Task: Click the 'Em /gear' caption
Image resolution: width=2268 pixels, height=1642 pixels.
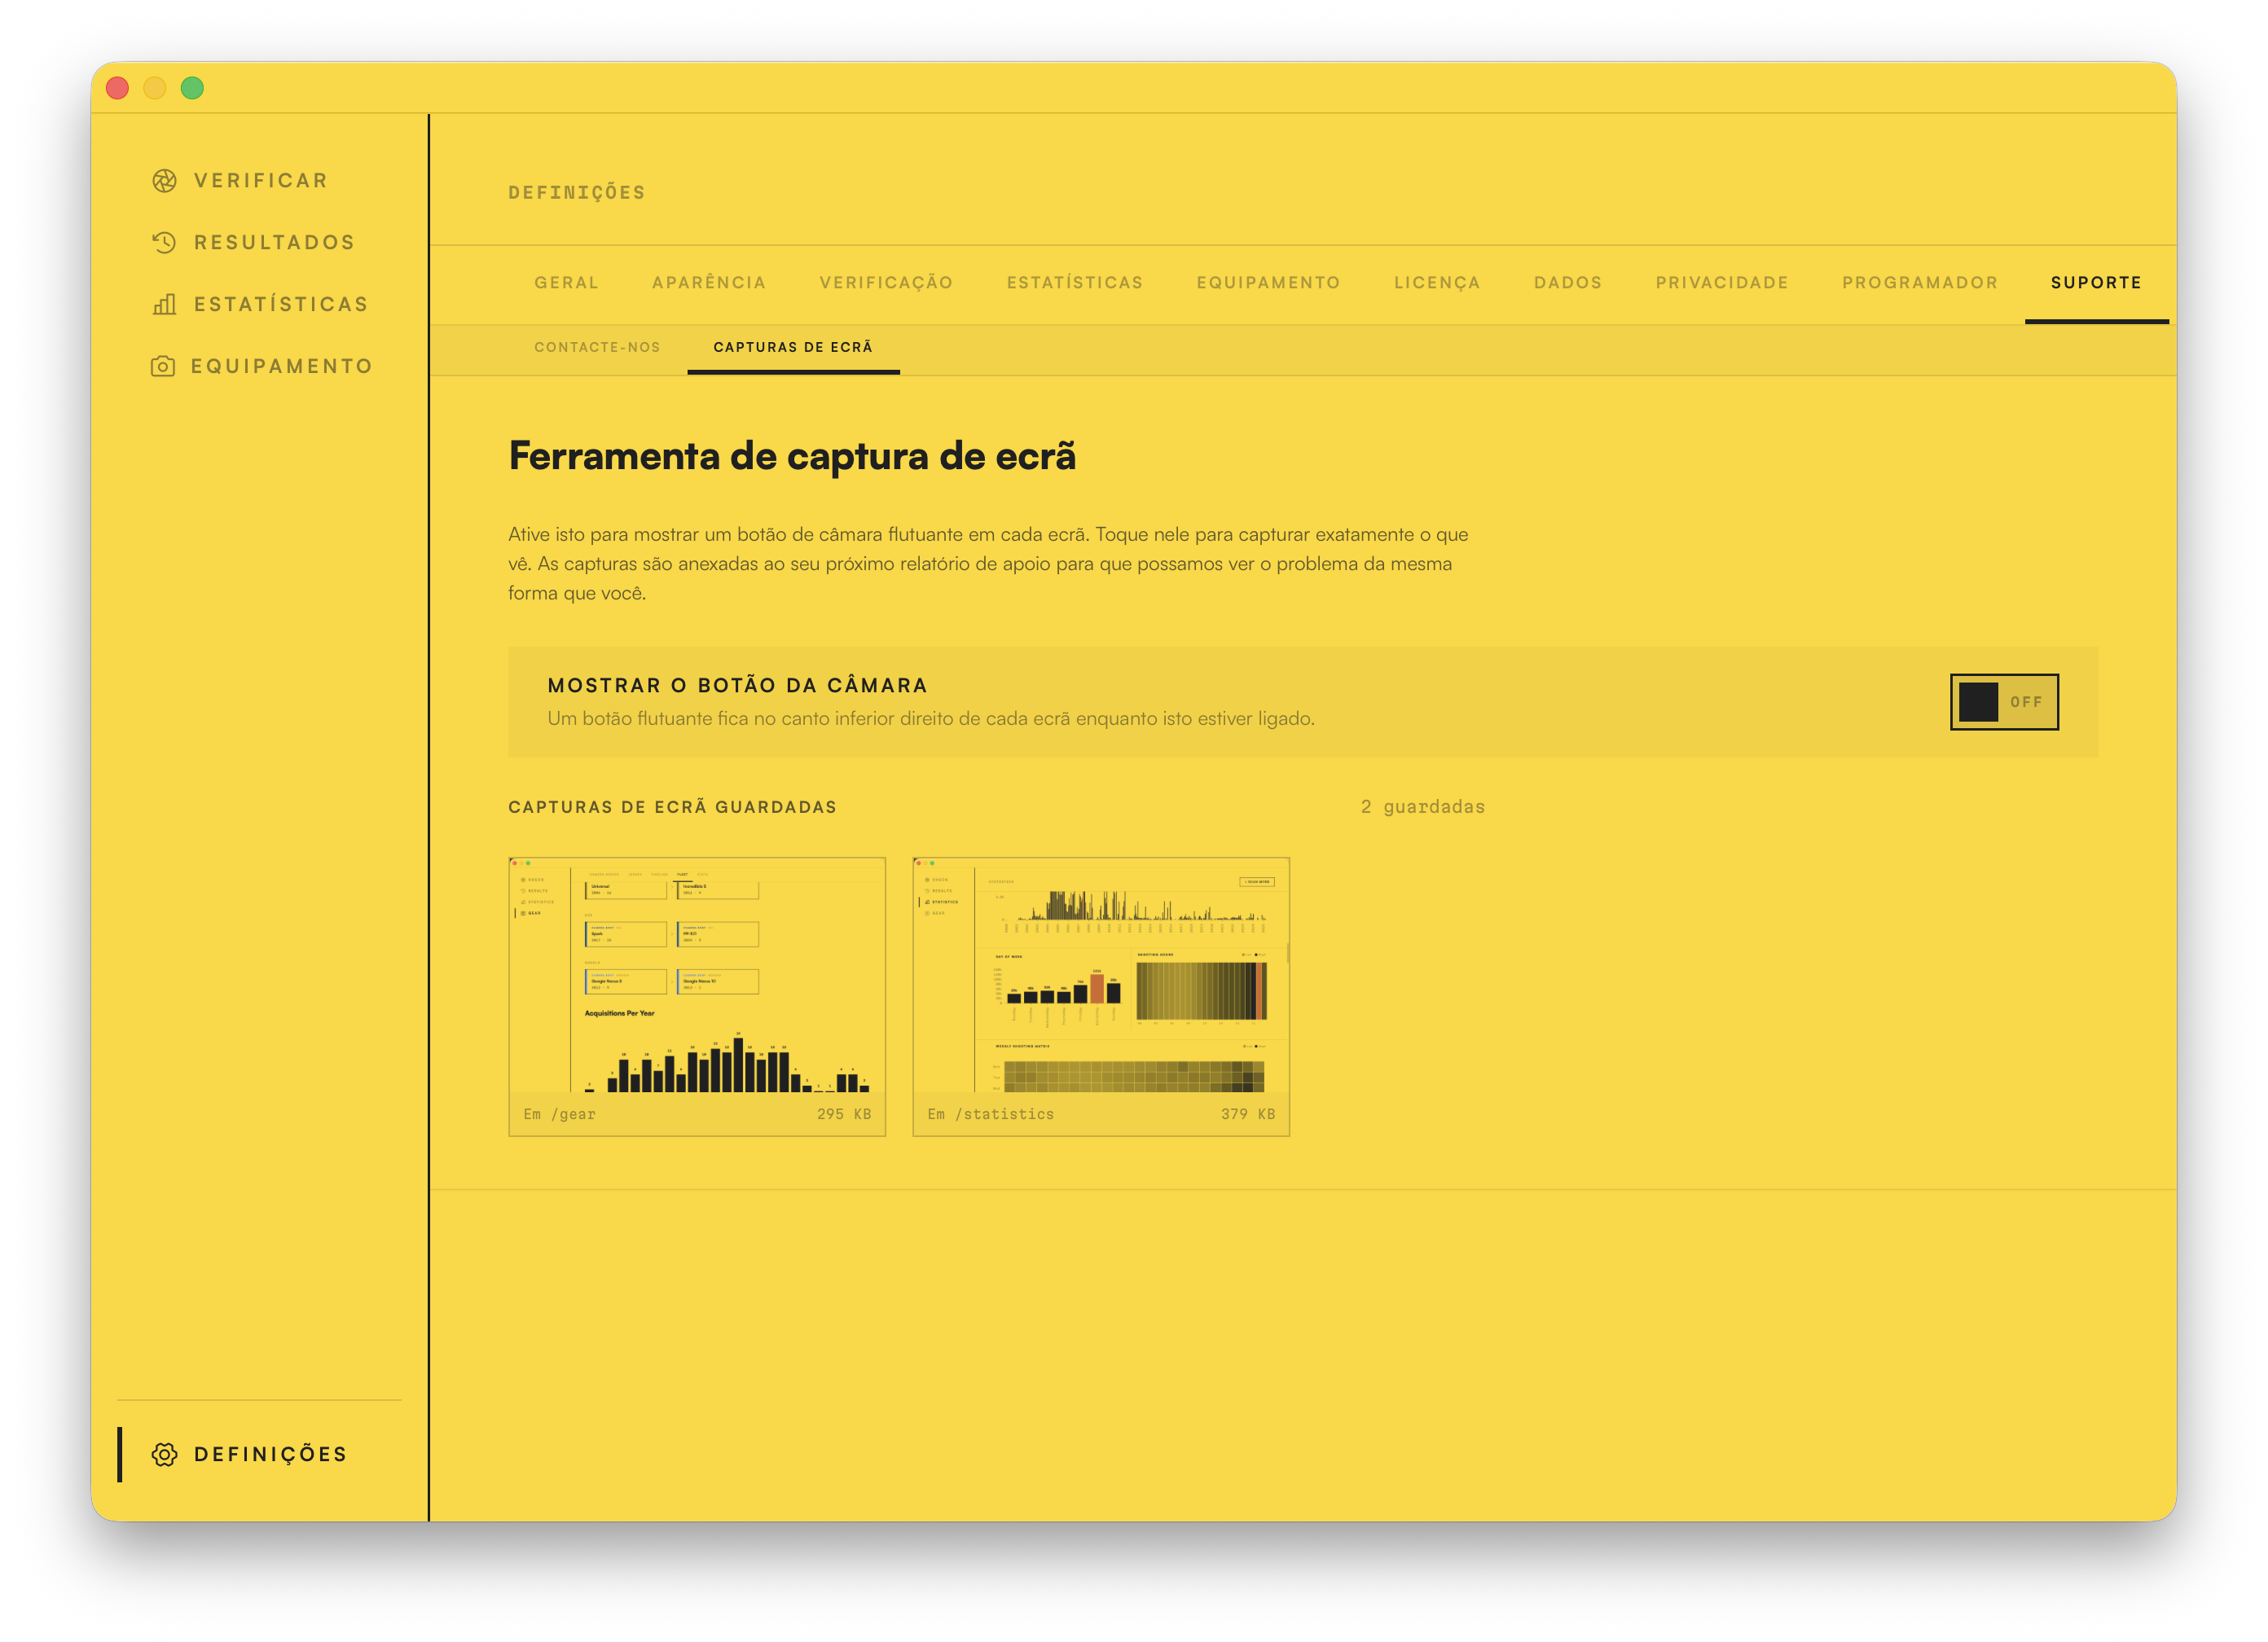Action: coord(559,1114)
